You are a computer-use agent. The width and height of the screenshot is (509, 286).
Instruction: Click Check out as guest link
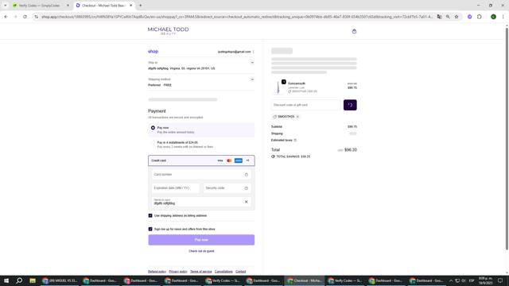click(x=201, y=251)
